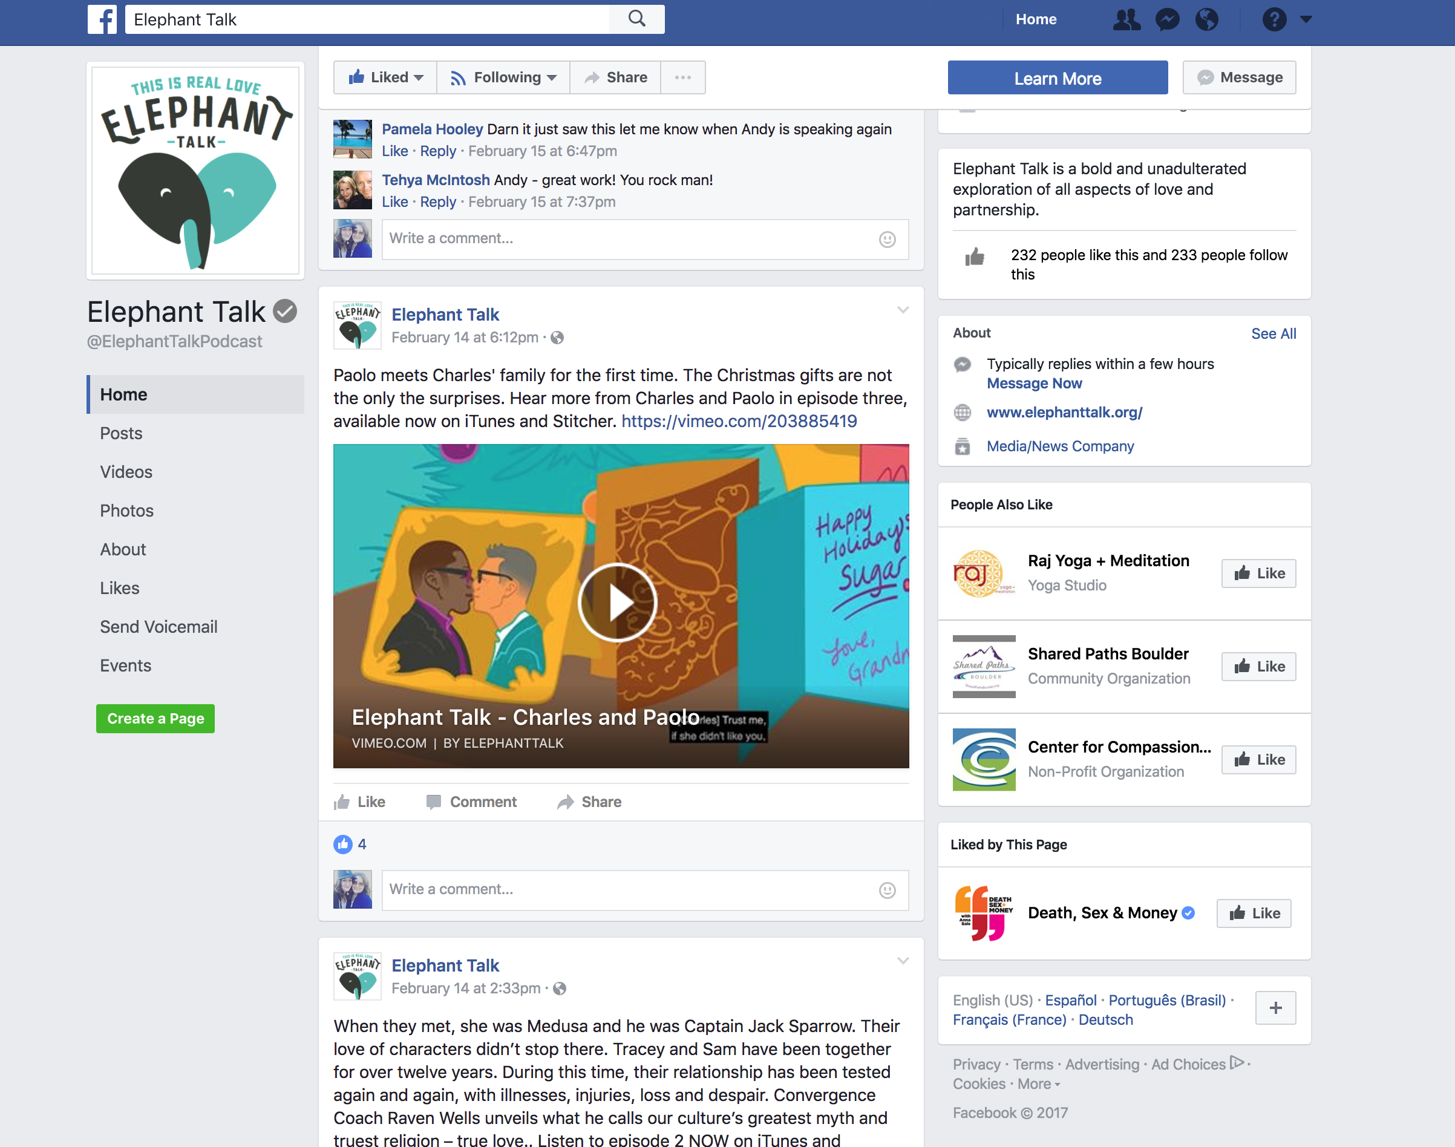Viewport: 1455px width, 1147px height.
Task: Open the Following dropdown button
Action: click(503, 77)
